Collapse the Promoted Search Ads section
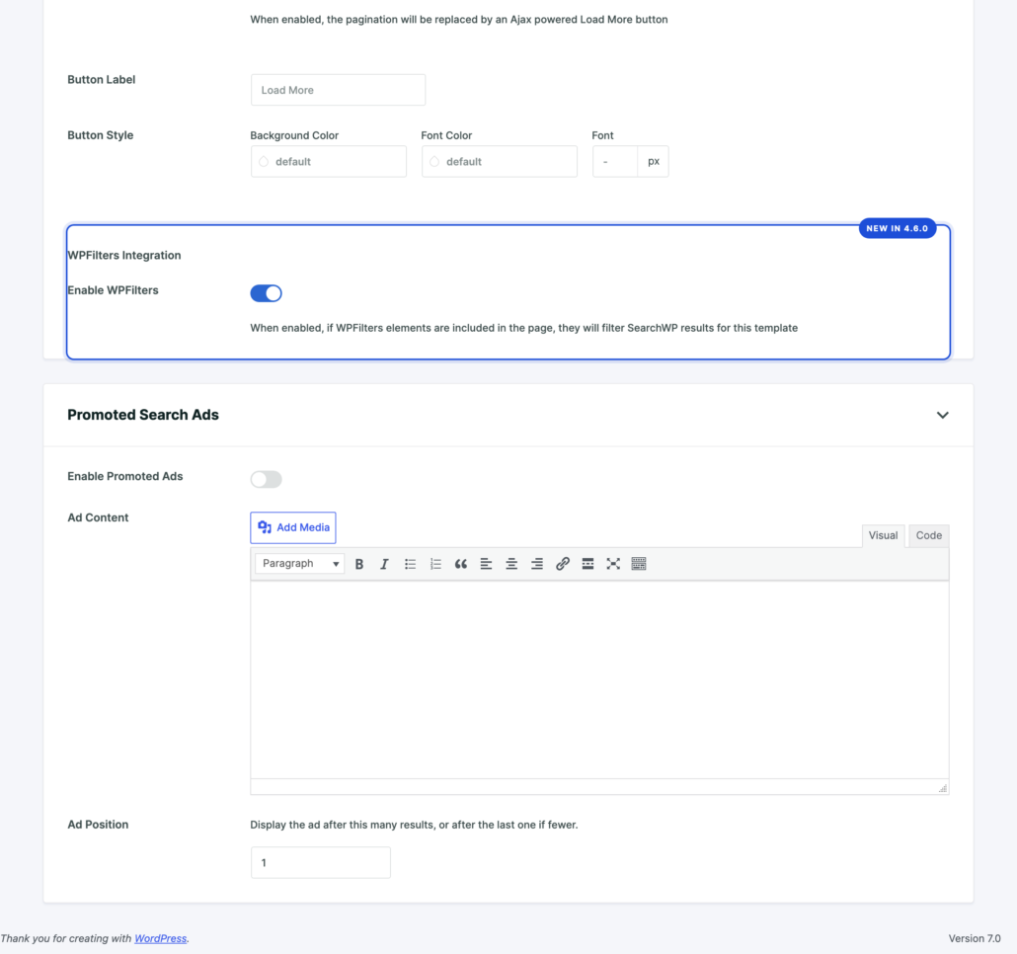This screenshot has height=954, width=1017. tap(942, 415)
